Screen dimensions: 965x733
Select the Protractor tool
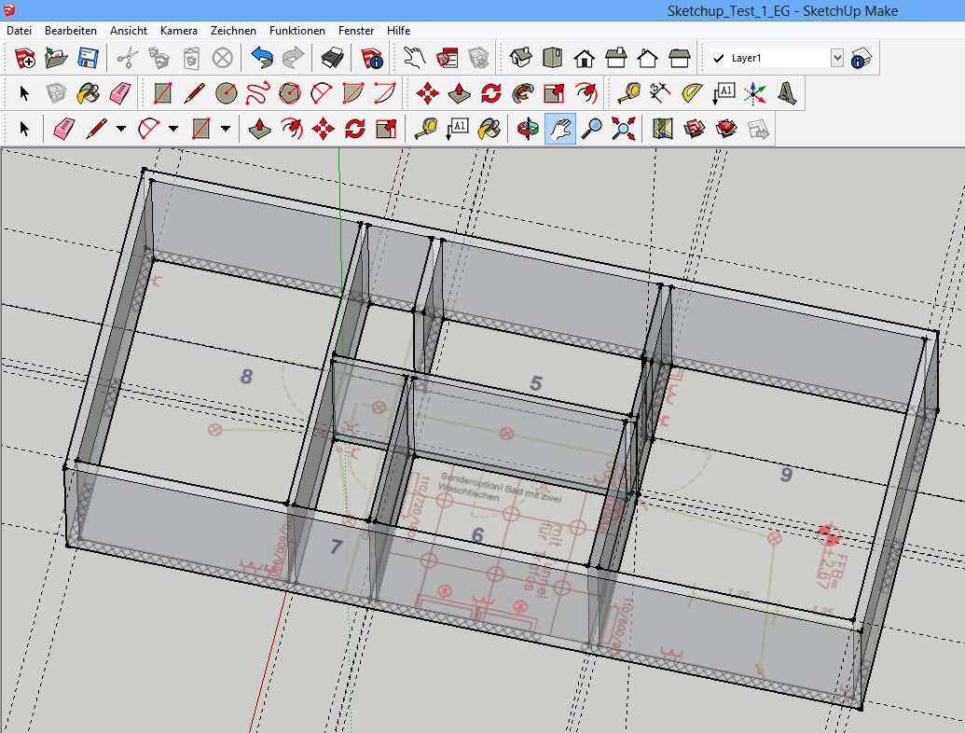[x=693, y=93]
